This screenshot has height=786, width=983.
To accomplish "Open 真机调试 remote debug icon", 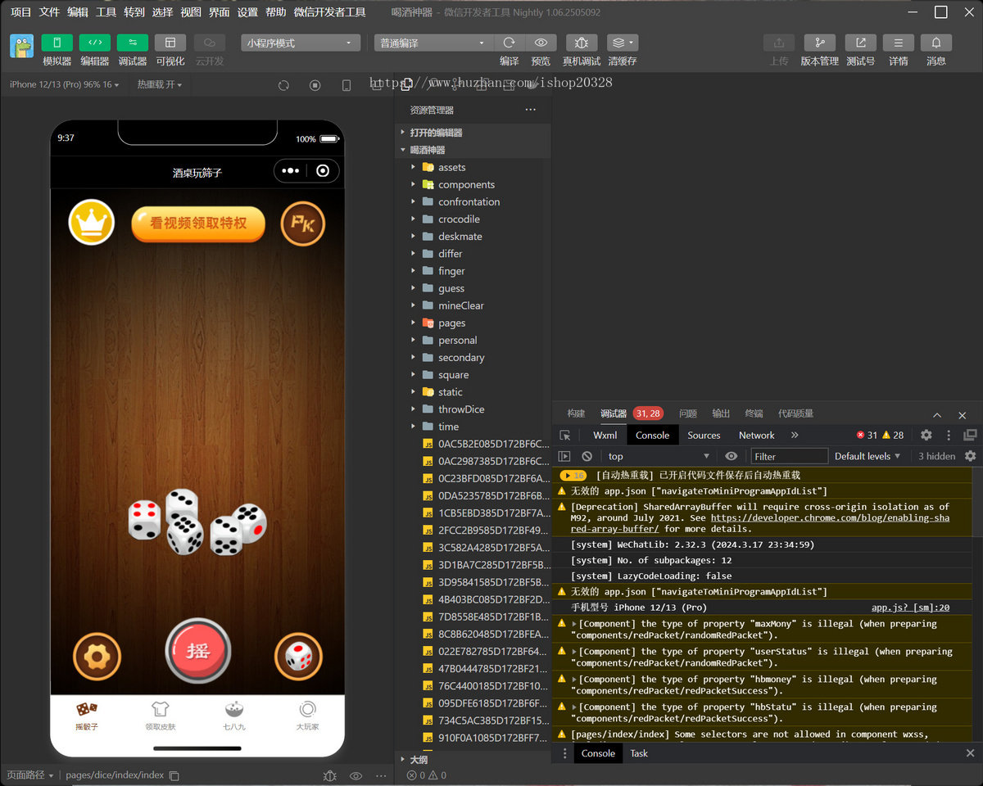I will point(581,43).
